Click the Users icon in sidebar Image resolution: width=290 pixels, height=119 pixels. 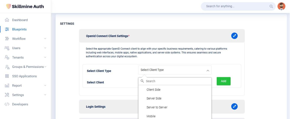(x=7, y=48)
